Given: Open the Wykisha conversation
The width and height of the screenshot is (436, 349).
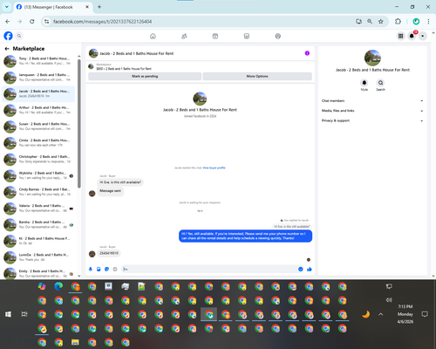Looking at the screenshot, I should 38,175.
